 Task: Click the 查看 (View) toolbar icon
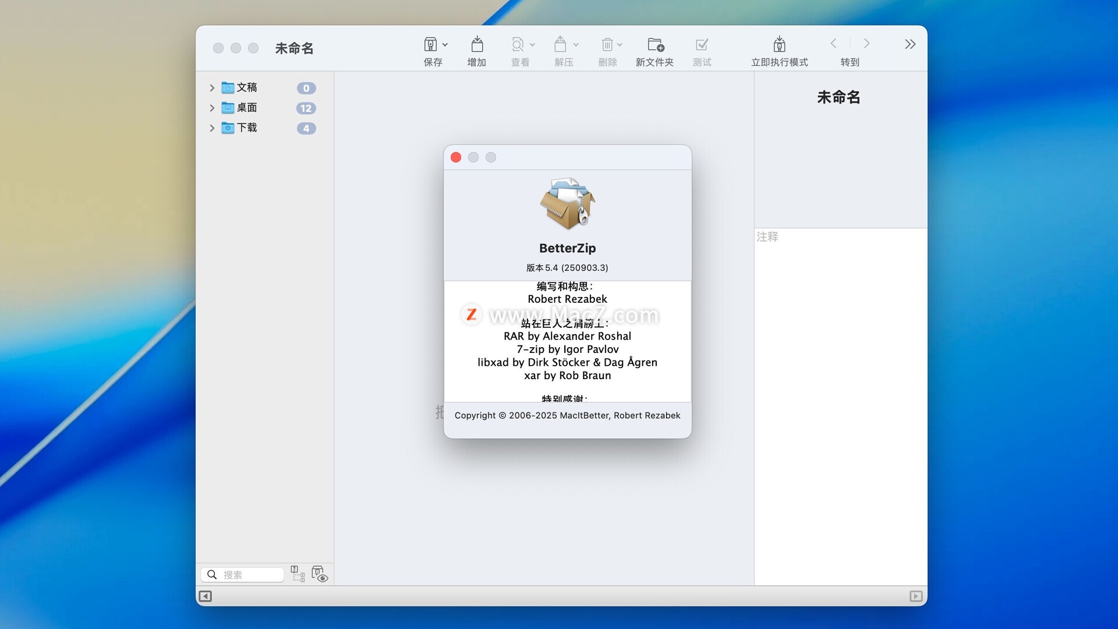coord(518,45)
